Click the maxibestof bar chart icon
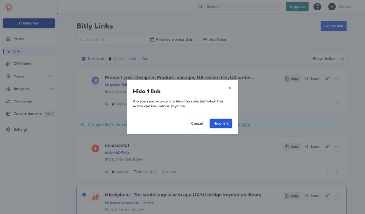 pos(107,172)
